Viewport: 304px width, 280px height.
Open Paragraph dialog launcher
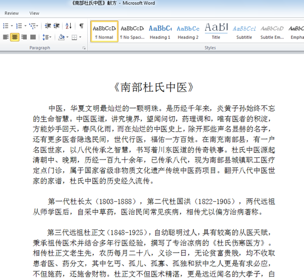pyautogui.click(x=84, y=48)
